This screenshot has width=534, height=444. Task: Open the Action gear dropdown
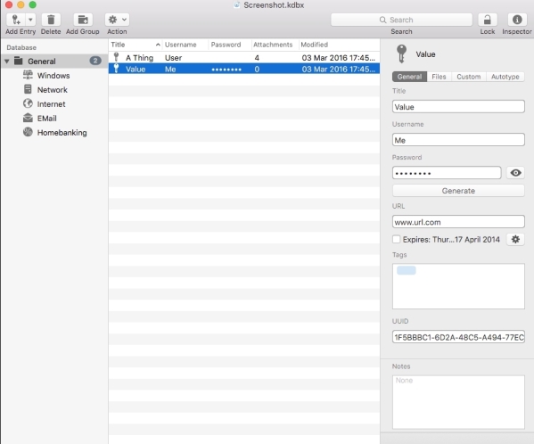tap(117, 20)
